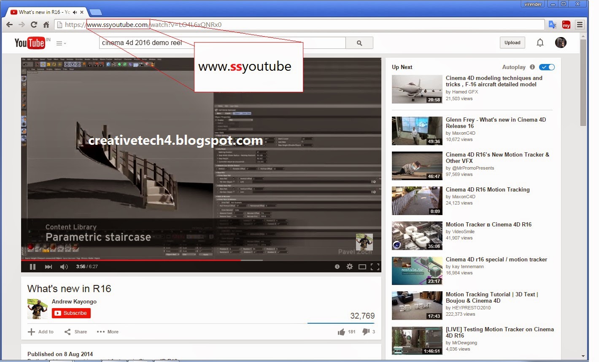599x362 pixels.
Task: Open thumbnail with 49:36 duration
Action: [x=417, y=131]
